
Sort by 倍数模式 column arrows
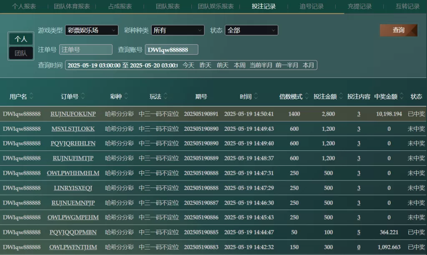click(x=306, y=96)
